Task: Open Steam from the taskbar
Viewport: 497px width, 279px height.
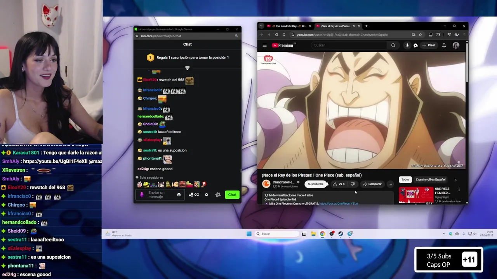Action: [341, 234]
